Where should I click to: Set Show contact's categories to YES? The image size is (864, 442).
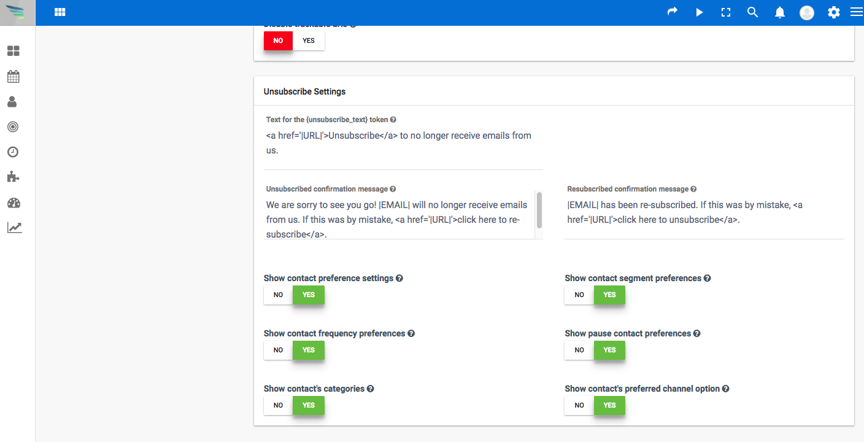(309, 405)
